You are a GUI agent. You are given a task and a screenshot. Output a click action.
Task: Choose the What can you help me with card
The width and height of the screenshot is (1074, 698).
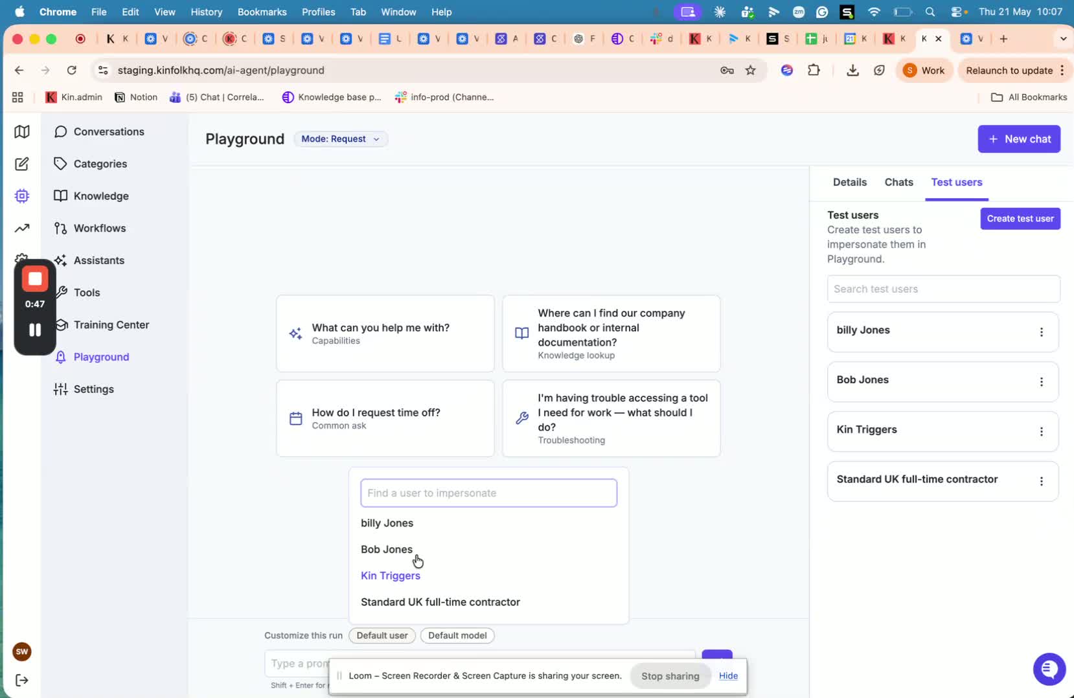[385, 333]
